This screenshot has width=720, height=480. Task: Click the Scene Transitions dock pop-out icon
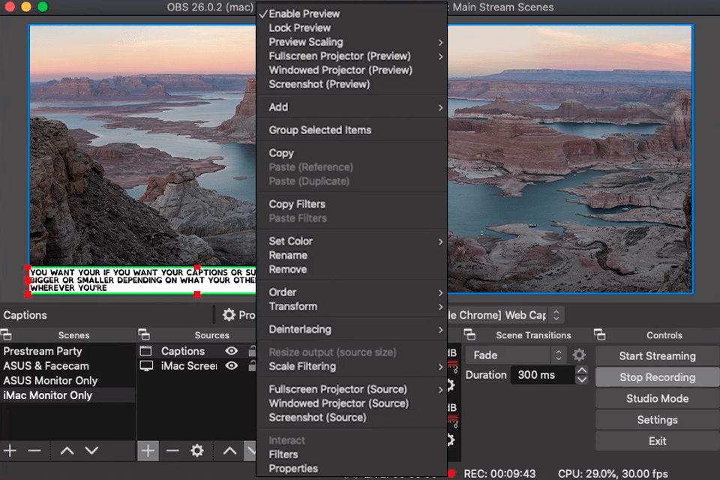click(x=469, y=334)
